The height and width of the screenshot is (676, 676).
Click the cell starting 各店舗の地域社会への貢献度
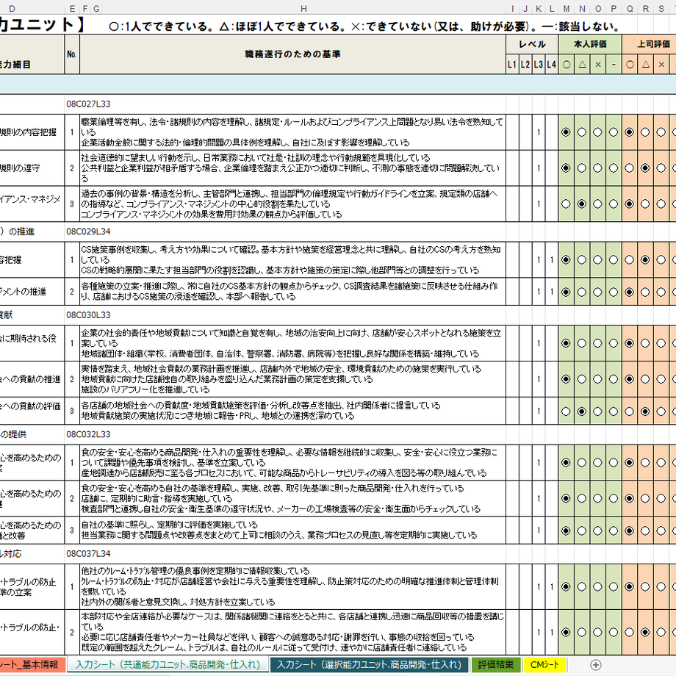coord(292,411)
